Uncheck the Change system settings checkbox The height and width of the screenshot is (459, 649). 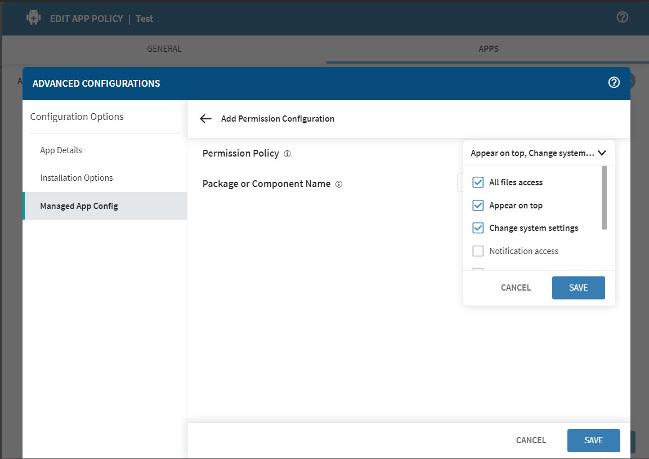pyautogui.click(x=478, y=228)
